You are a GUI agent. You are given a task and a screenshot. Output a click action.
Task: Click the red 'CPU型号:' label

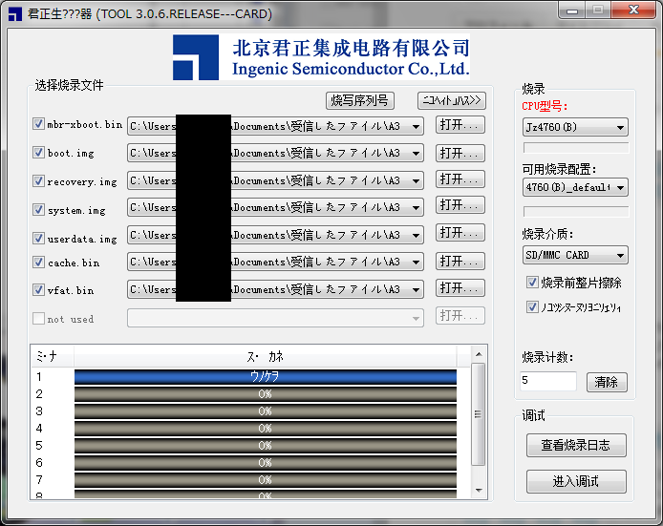pos(545,106)
